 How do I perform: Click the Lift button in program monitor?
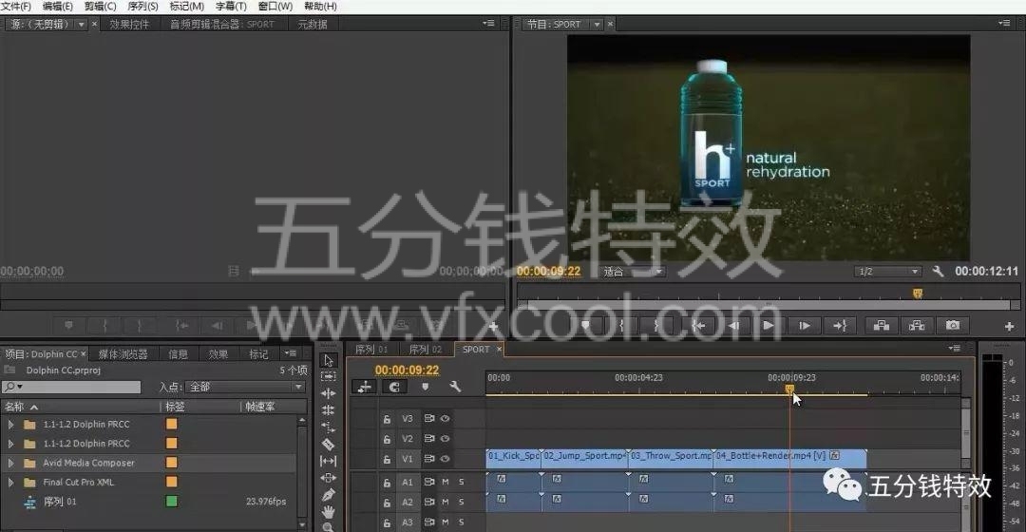[x=882, y=325]
